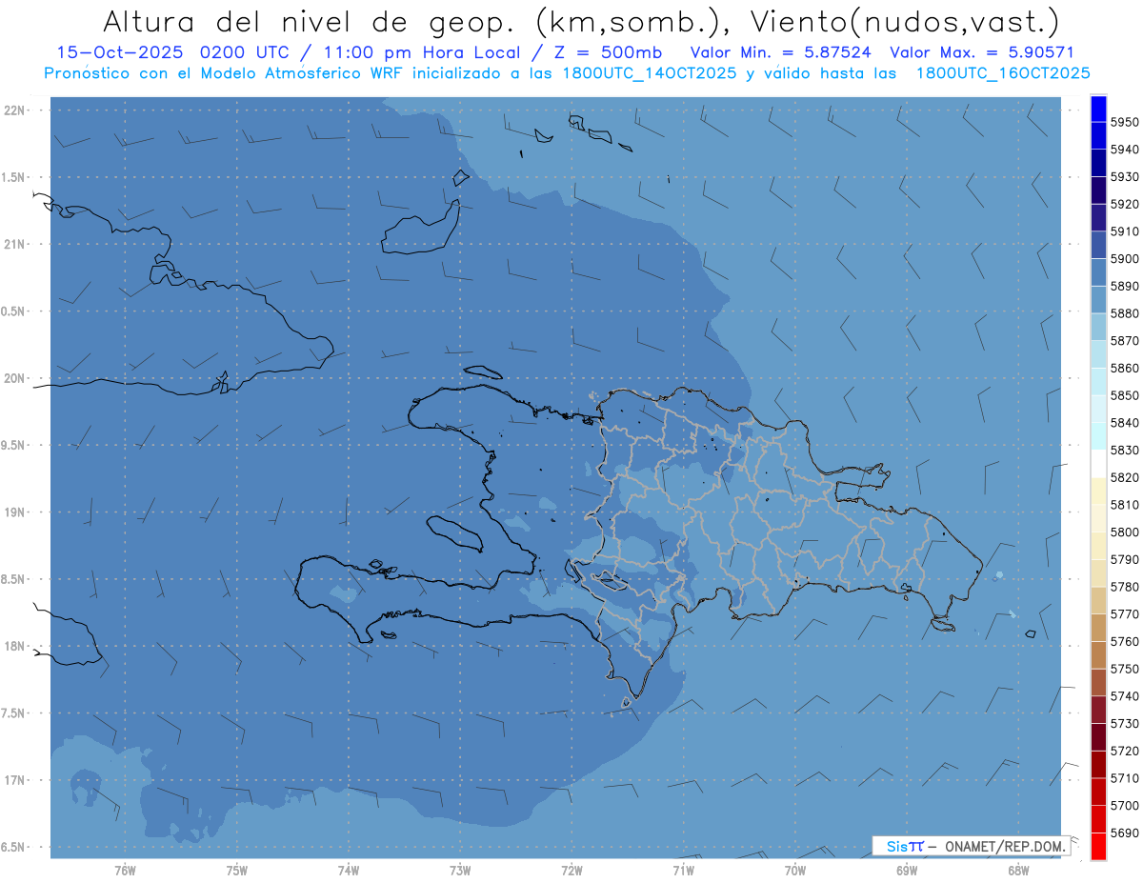
Task: Click the '72W' longitude label
Action: pos(571,871)
